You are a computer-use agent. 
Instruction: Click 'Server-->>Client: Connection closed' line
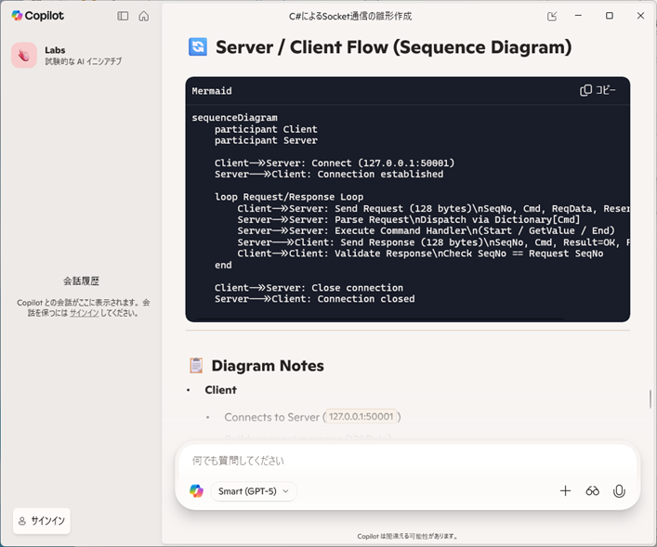pyautogui.click(x=315, y=299)
